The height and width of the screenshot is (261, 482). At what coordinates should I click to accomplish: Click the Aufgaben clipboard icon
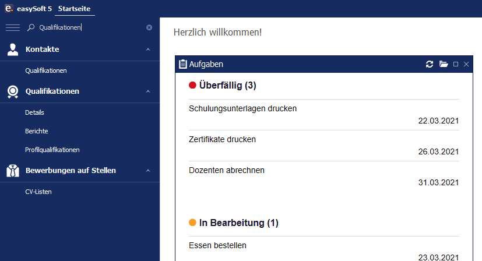182,64
